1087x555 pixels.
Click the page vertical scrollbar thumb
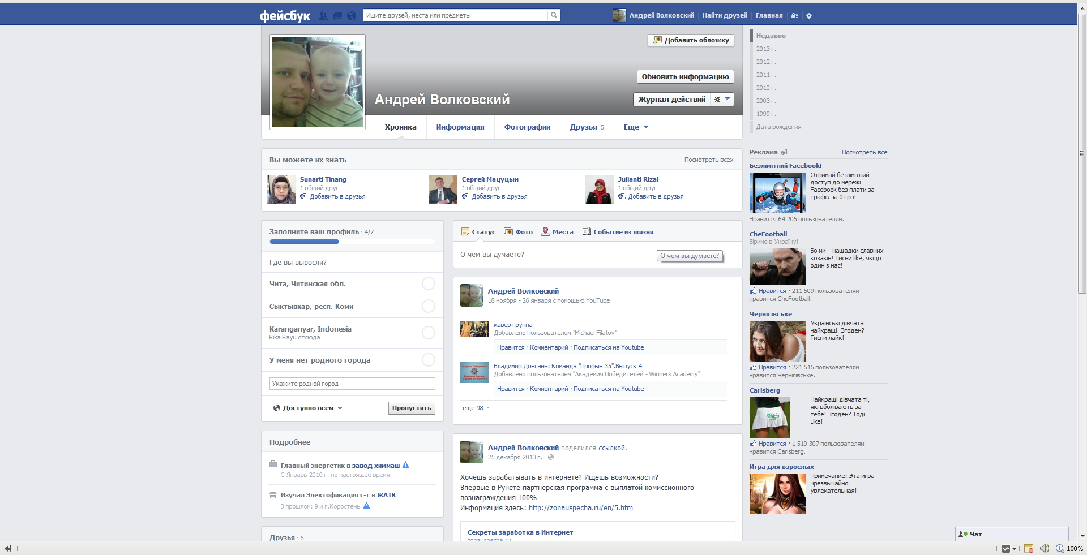(1082, 153)
